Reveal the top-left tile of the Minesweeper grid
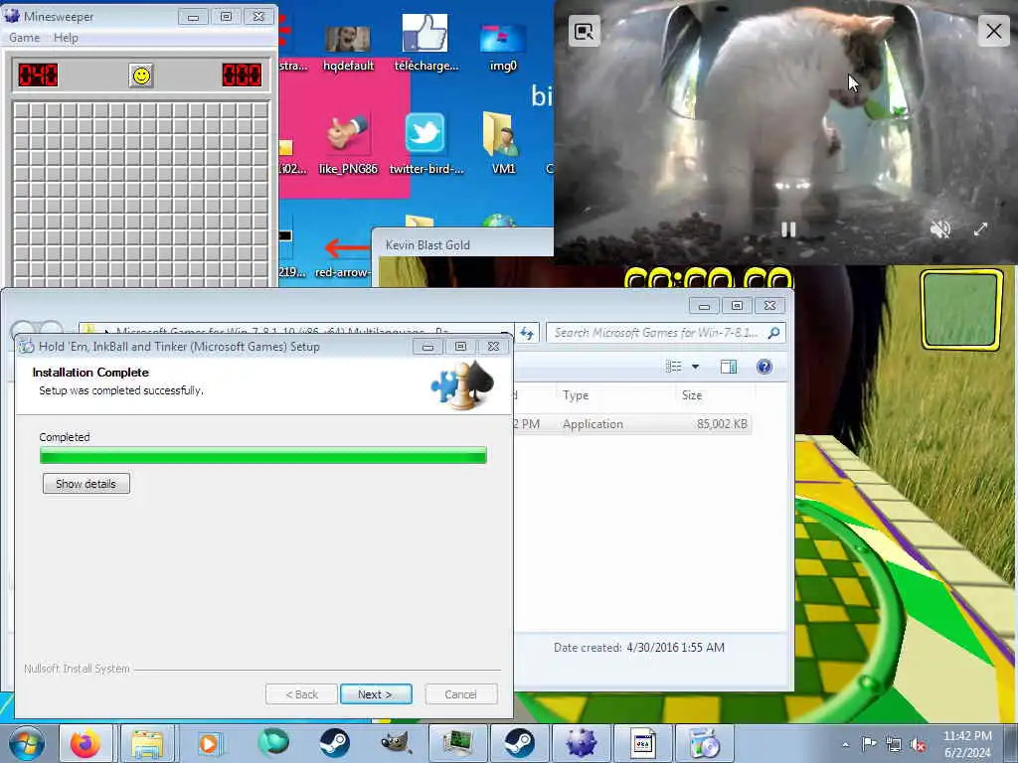The height and width of the screenshot is (763, 1018). click(x=22, y=110)
